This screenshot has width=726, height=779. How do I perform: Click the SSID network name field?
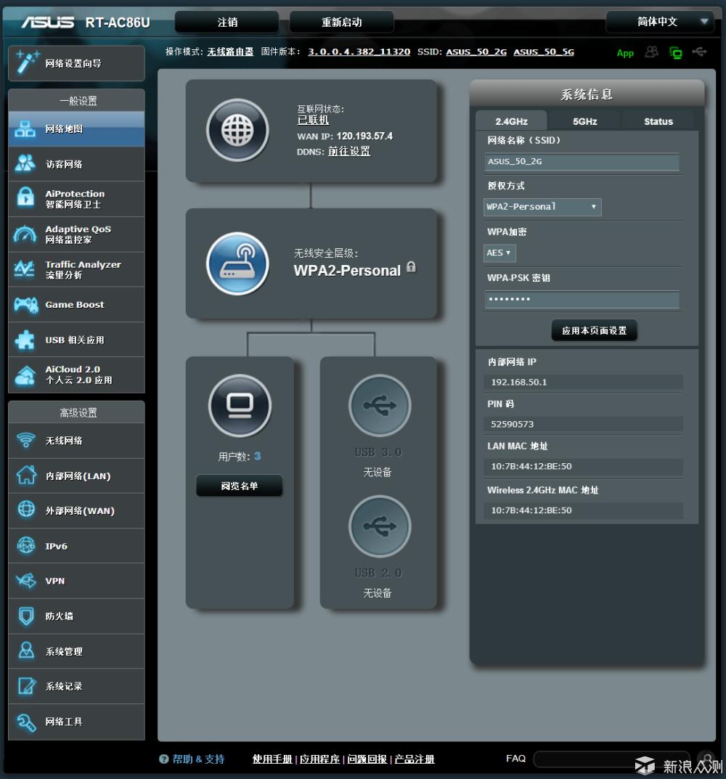(582, 162)
